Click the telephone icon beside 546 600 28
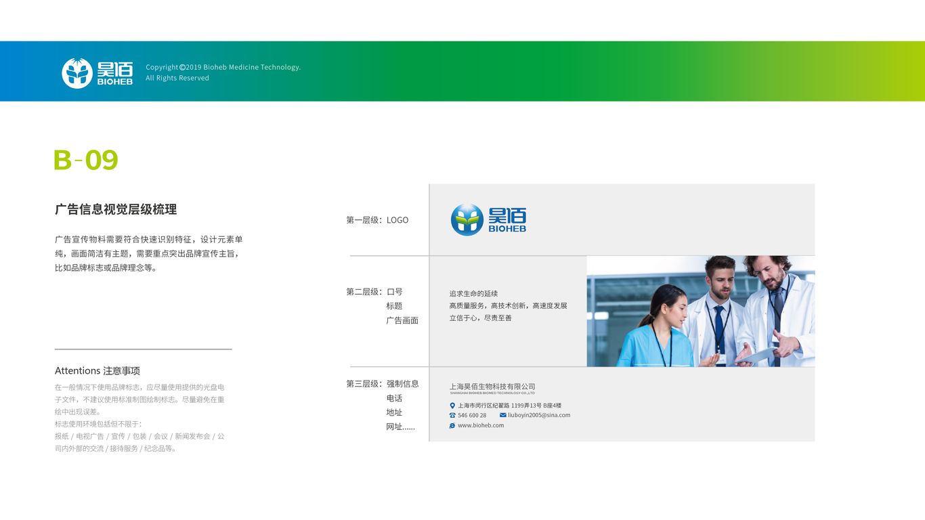This screenshot has width=925, height=520. point(452,415)
